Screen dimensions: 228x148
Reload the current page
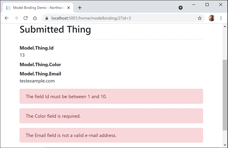tap(25, 18)
